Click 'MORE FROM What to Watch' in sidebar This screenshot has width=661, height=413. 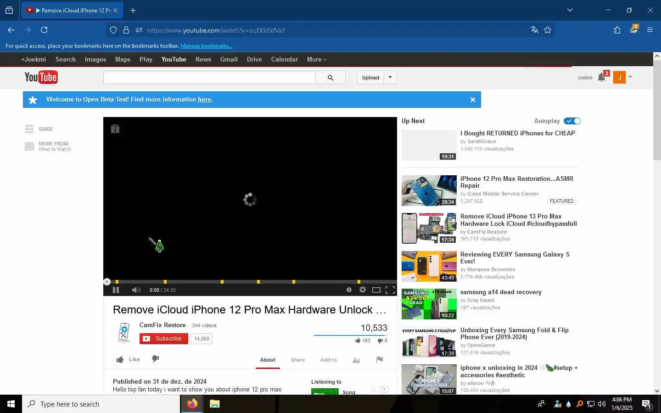tap(48, 146)
